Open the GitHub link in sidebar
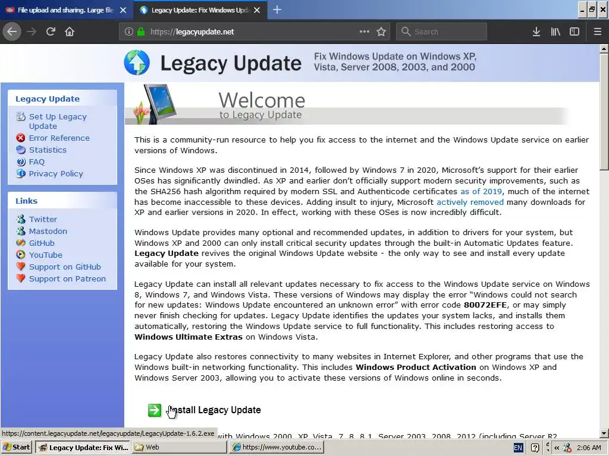The image size is (609, 456). pyautogui.click(x=42, y=243)
